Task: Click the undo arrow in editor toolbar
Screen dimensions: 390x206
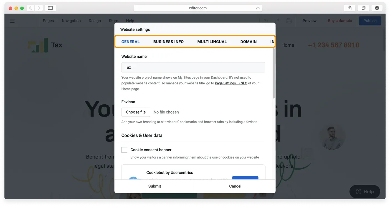Action: [266, 21]
